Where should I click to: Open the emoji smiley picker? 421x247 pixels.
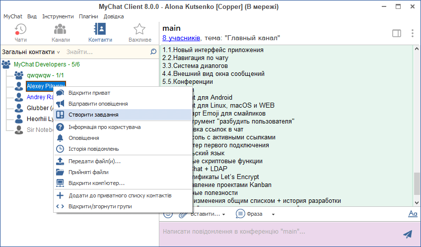(168, 214)
